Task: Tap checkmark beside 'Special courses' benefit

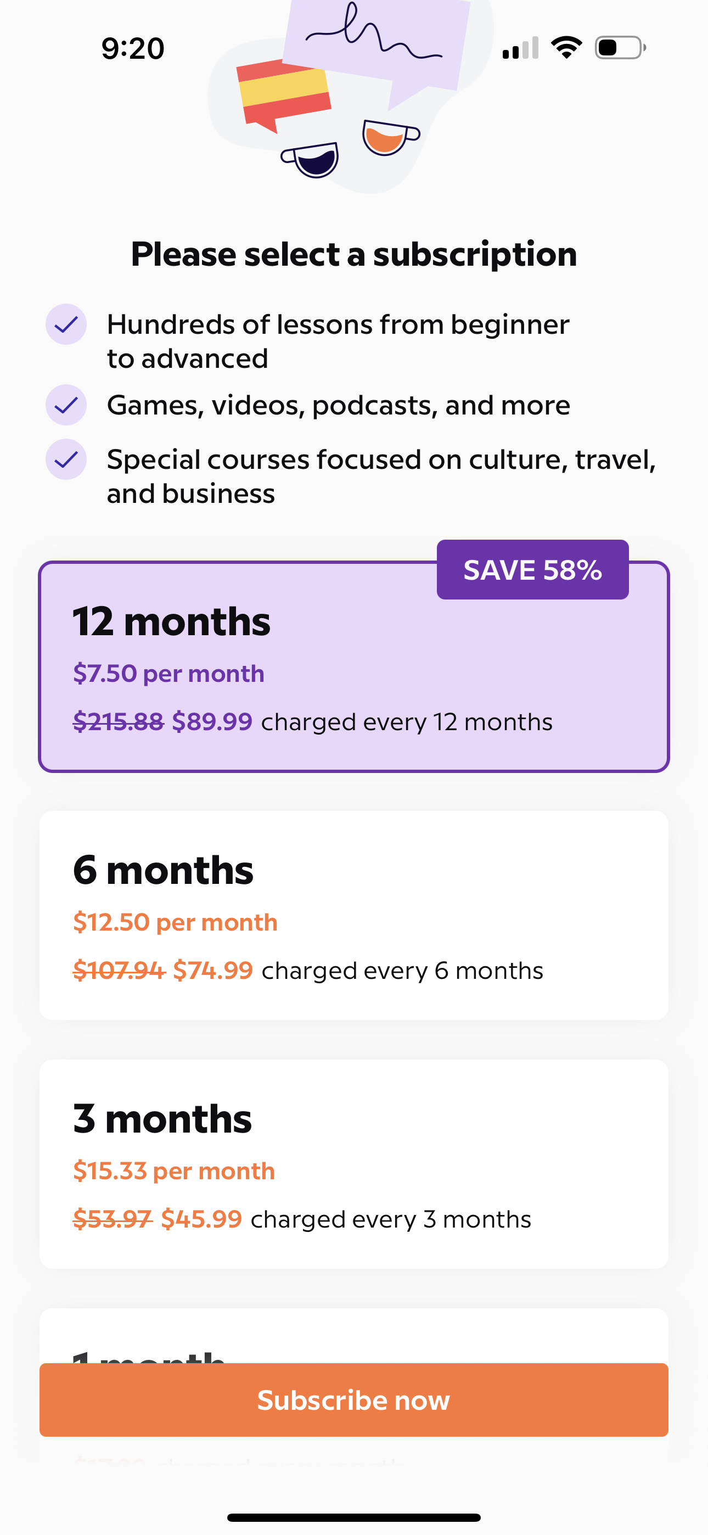Action: click(66, 459)
